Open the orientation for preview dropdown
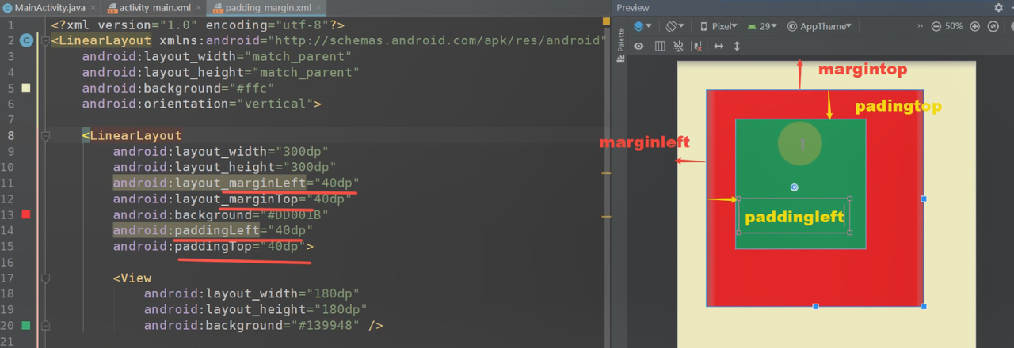Image resolution: width=1014 pixels, height=348 pixels. [x=676, y=26]
